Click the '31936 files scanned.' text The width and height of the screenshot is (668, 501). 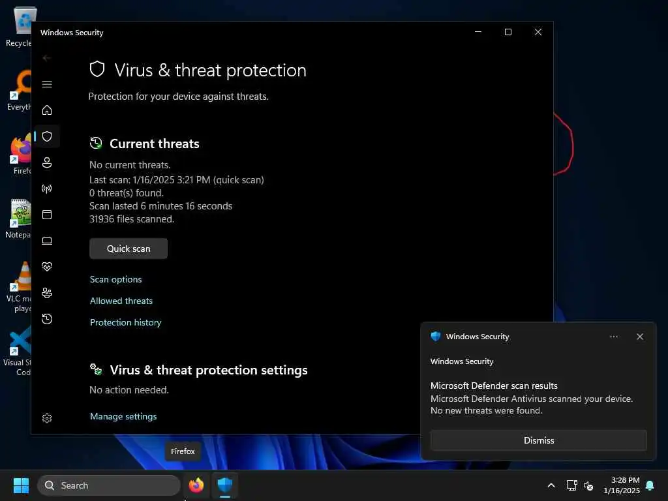click(x=132, y=219)
